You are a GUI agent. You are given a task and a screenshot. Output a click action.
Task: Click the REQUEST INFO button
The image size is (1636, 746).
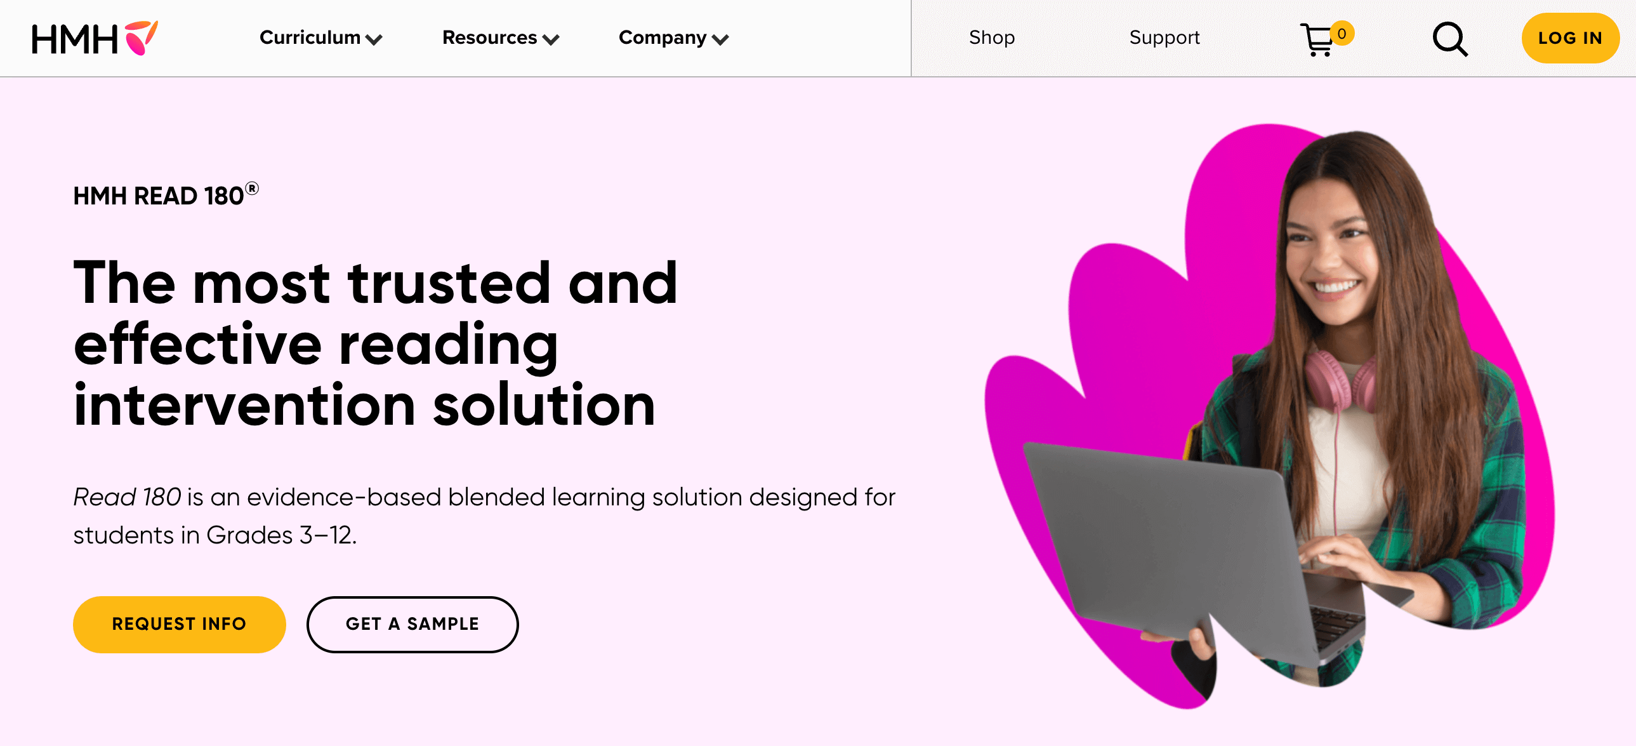[179, 624]
